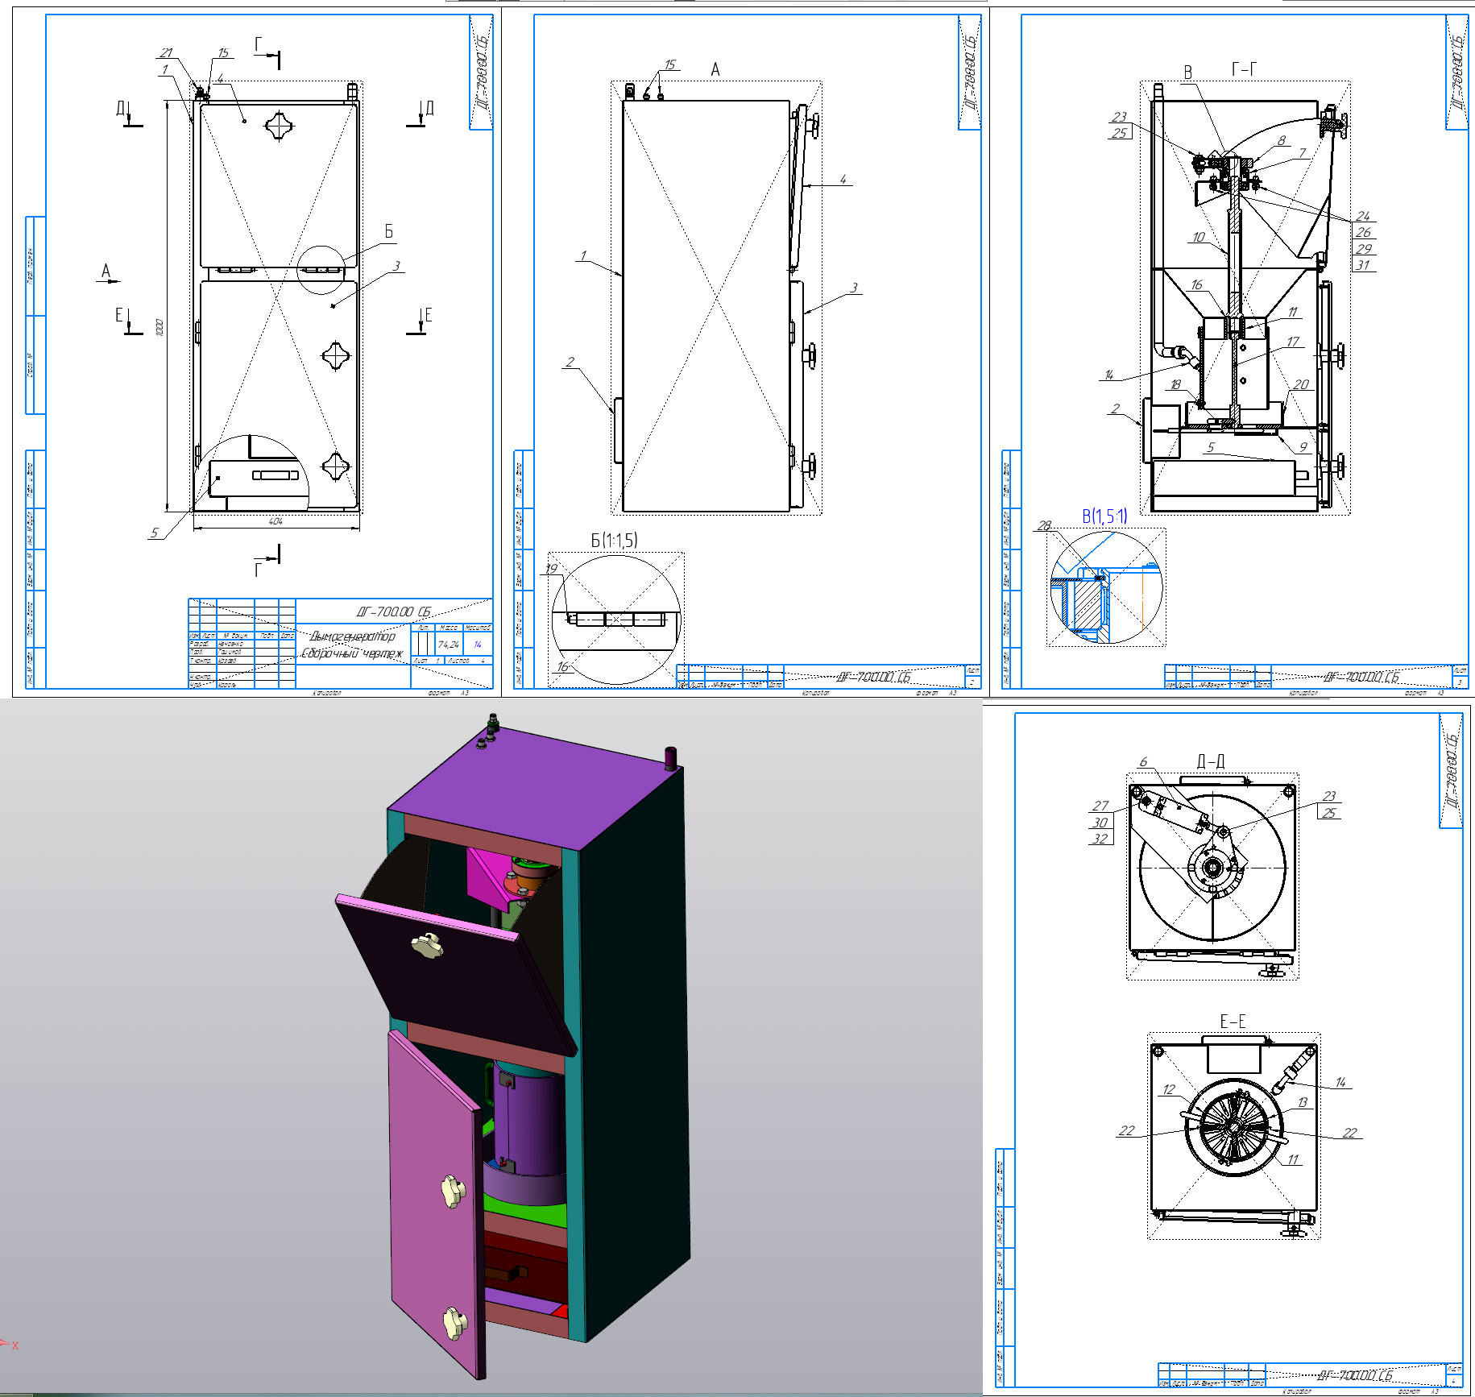
Task: Click 'Сборочный чертеж' in the title block
Action: coord(353,653)
